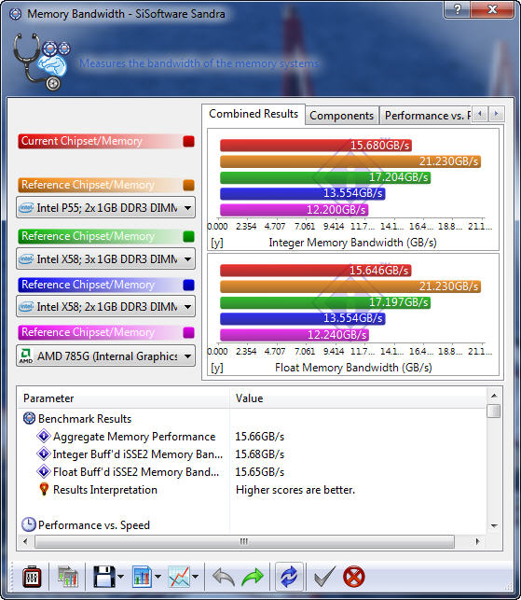Refresh the benchmark with blue arrows icon
Image resolution: width=521 pixels, height=600 pixels.
[289, 577]
